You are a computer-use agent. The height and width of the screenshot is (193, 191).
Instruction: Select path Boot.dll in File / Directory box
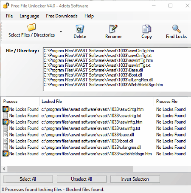[x=93, y=75]
